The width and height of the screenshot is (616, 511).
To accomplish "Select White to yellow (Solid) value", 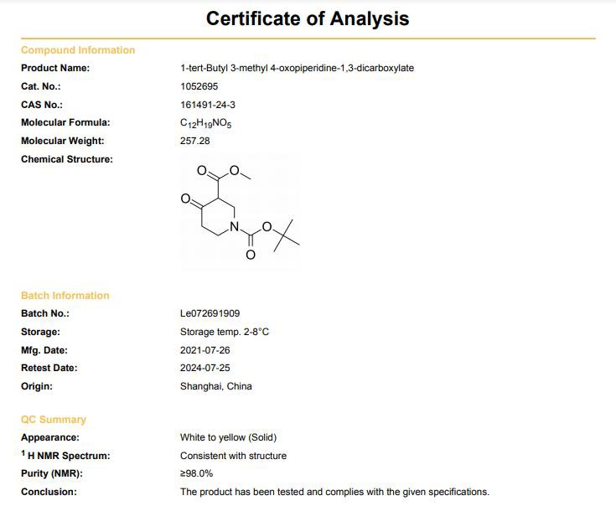I will (x=228, y=437).
